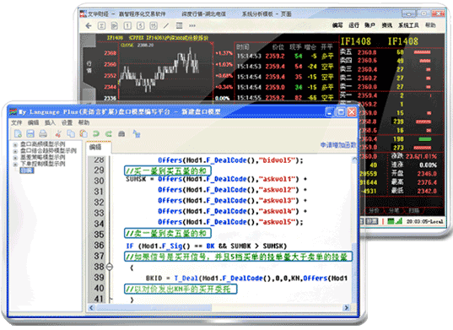The image size is (453, 330).
Task: Click the SUMSK variable on line 30
Action: 136,179
